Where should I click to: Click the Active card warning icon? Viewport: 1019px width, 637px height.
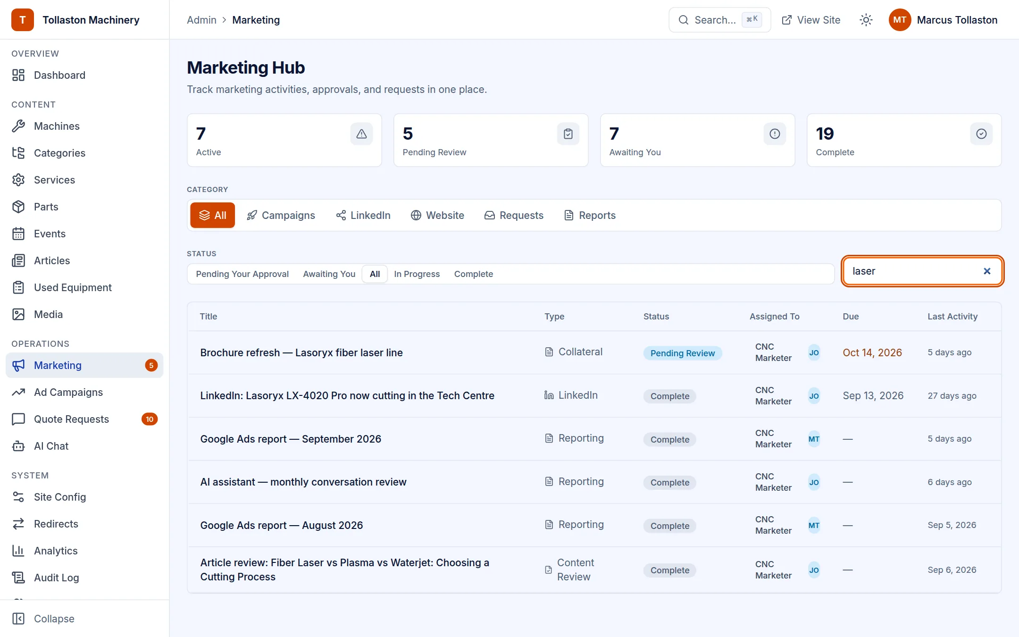click(x=361, y=134)
